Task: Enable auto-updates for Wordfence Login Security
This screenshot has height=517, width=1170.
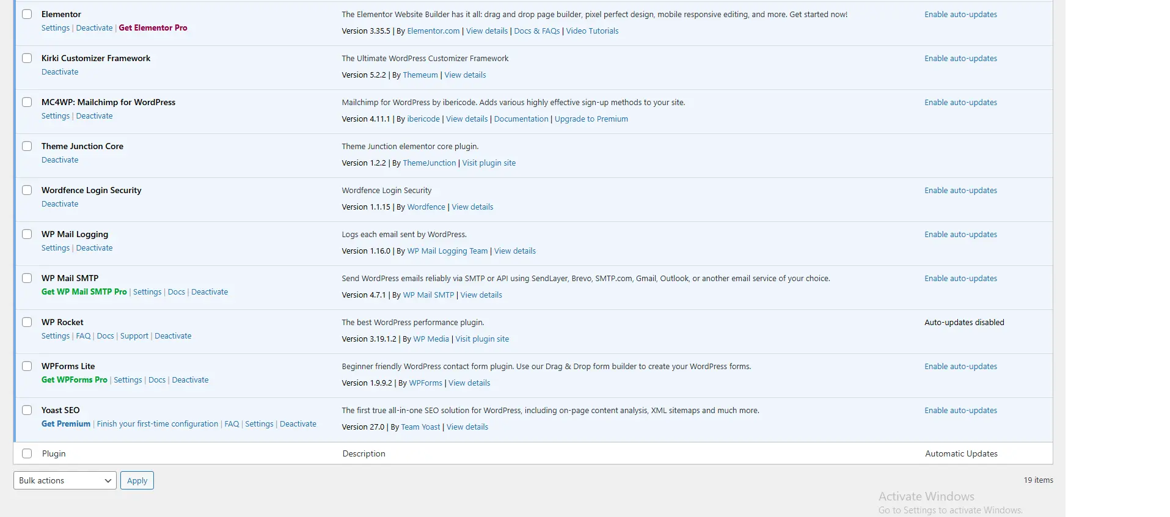Action: pyautogui.click(x=960, y=191)
